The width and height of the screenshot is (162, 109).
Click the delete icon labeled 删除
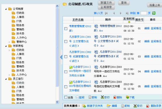click(115, 97)
